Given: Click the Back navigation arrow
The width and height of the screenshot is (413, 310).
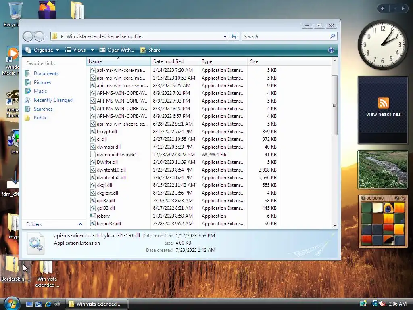Looking at the screenshot, I should 28,36.
